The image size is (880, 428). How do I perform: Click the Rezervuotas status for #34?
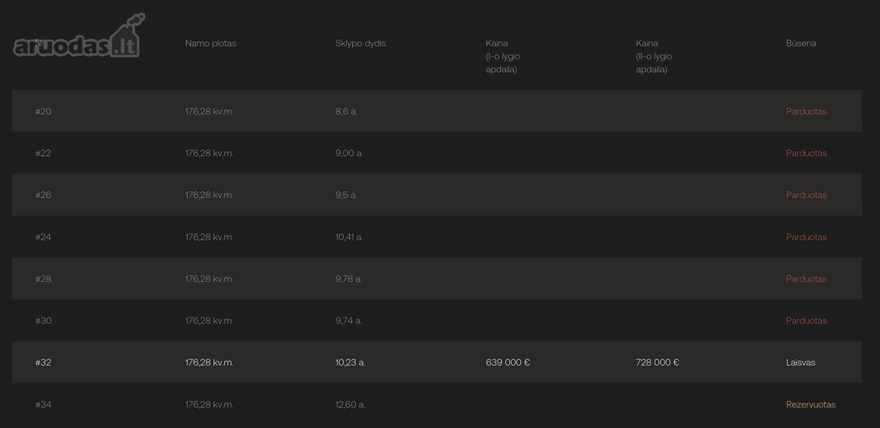[x=810, y=405]
